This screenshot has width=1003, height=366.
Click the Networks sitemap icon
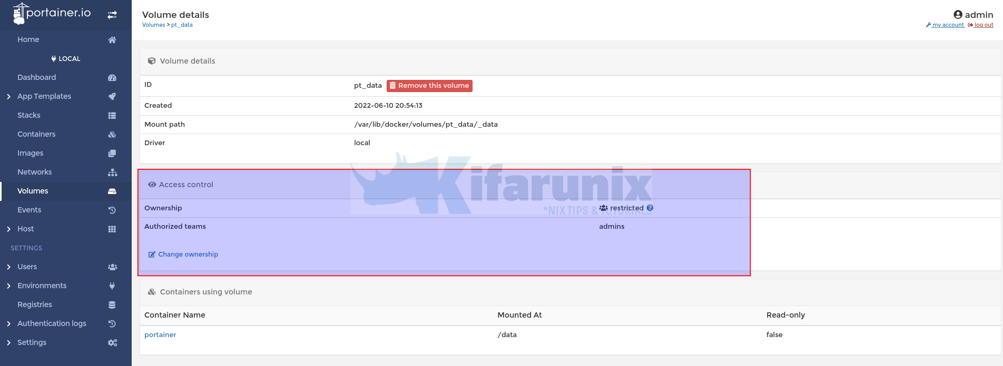pyautogui.click(x=112, y=172)
